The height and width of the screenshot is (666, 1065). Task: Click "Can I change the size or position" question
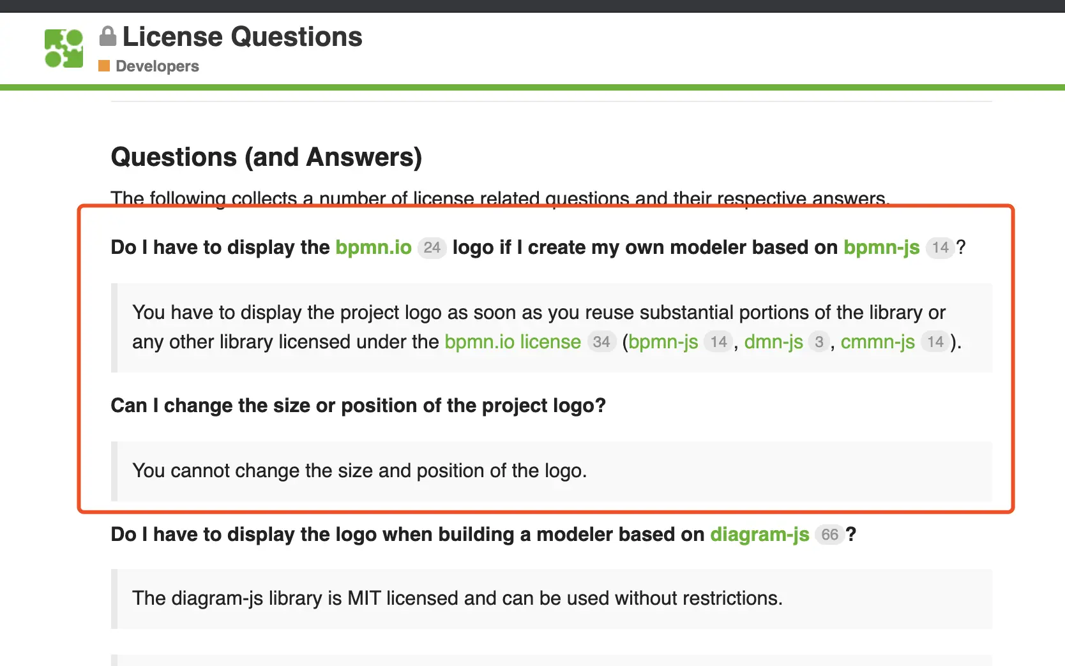tap(358, 405)
